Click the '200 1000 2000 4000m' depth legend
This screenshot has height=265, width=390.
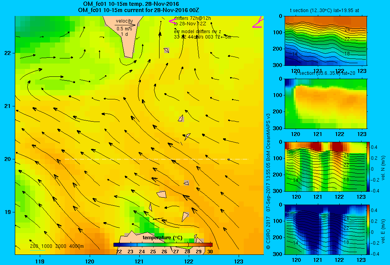[x=57, y=246]
